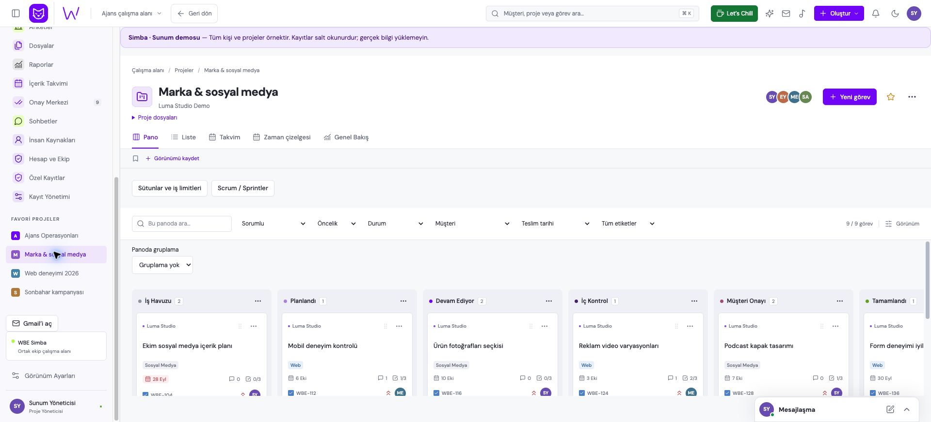931x422 pixels.
Task: Open notifications bell
Action: coord(876,14)
